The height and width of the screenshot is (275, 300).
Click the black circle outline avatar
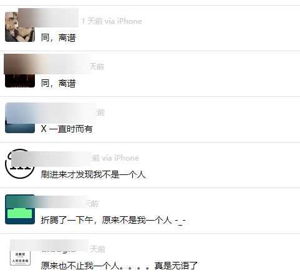pos(20,164)
